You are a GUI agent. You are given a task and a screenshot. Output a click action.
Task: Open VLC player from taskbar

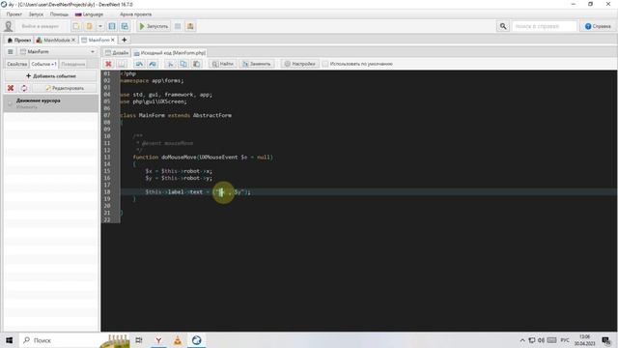coord(178,340)
